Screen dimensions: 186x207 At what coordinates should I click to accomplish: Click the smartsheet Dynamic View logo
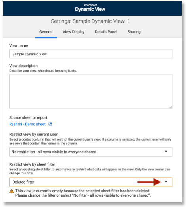[90, 8]
